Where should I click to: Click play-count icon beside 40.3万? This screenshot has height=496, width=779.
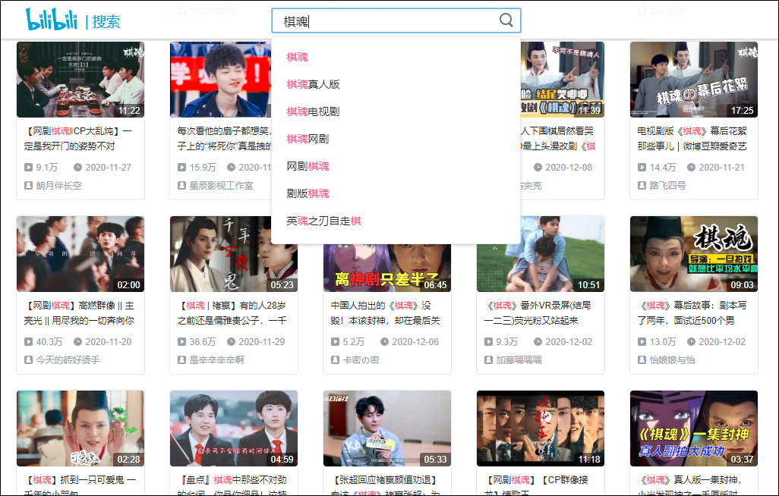point(28,341)
